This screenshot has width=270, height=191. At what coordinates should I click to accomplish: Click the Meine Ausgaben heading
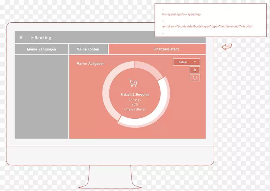(x=90, y=64)
